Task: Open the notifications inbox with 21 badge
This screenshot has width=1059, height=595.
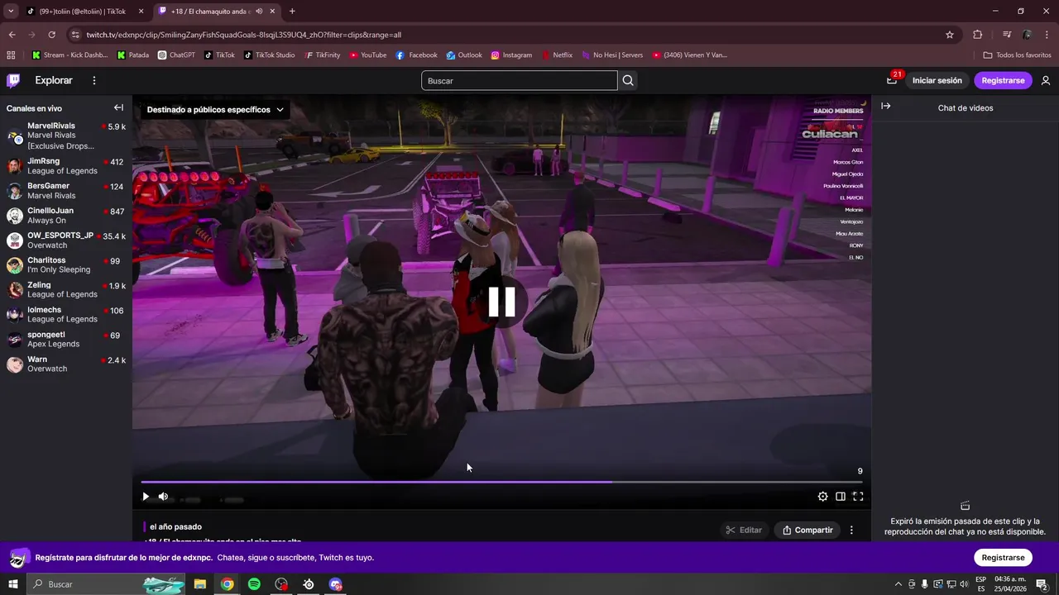Action: click(x=892, y=80)
